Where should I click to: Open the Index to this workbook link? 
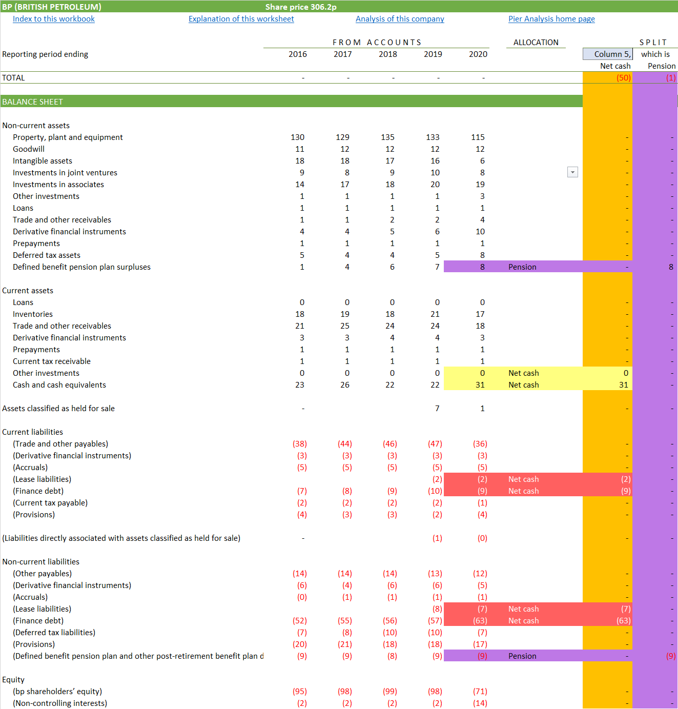point(54,19)
